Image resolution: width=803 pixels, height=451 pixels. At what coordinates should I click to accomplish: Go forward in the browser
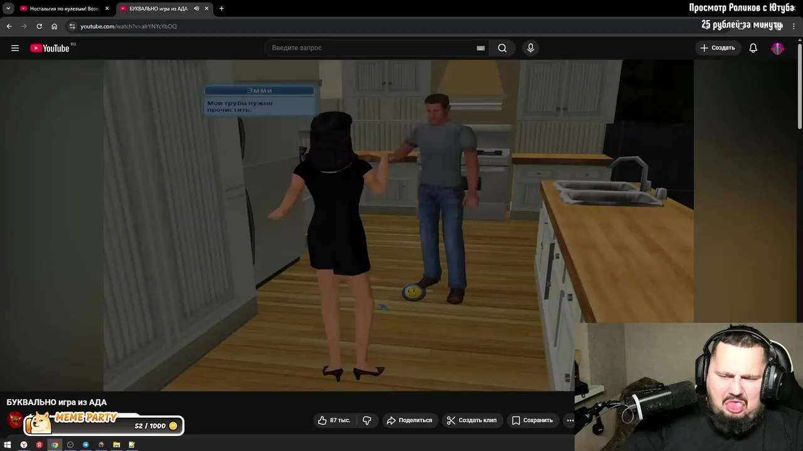(24, 26)
